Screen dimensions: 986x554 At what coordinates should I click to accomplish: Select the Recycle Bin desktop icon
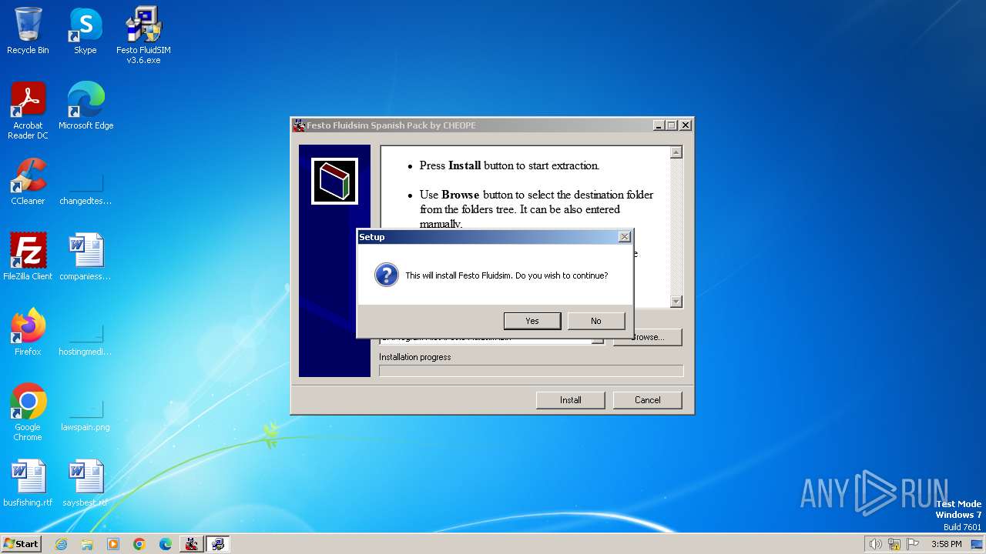[28, 31]
